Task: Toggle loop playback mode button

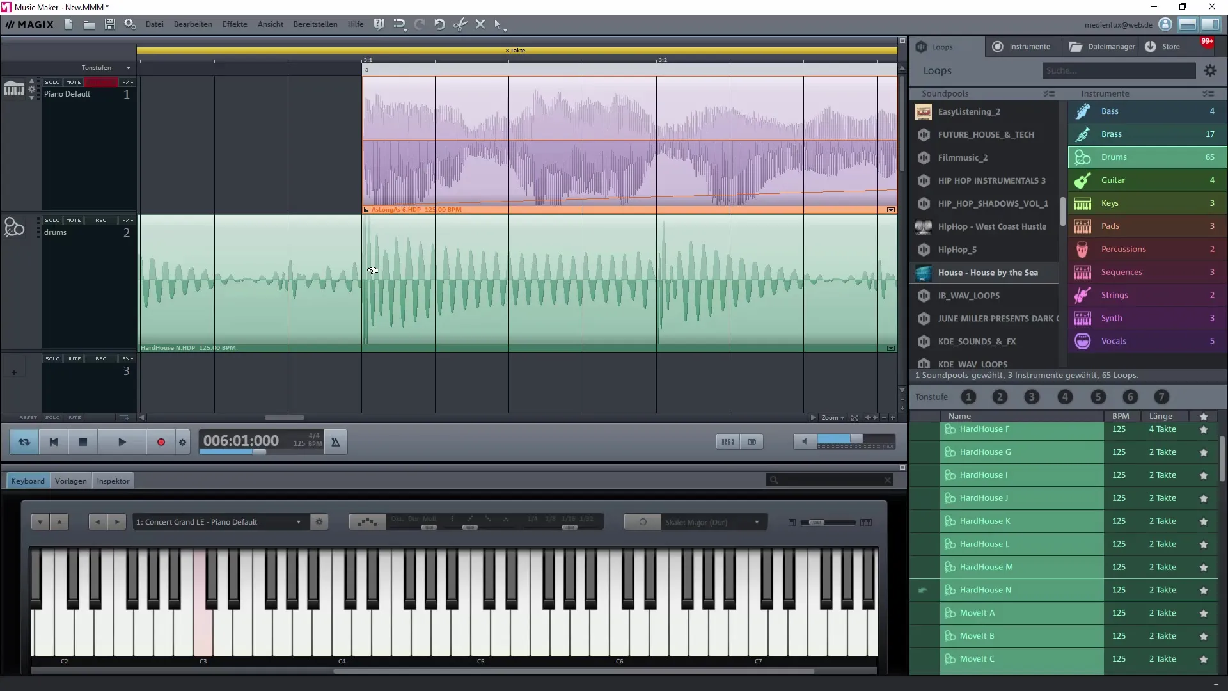Action: [24, 442]
